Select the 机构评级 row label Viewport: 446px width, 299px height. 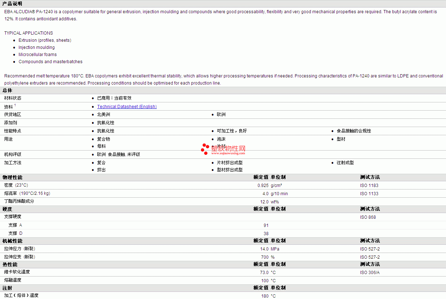coord(13,154)
